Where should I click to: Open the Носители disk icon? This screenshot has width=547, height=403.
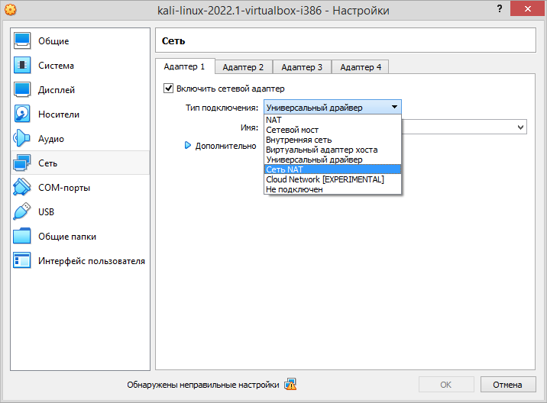[x=22, y=114]
